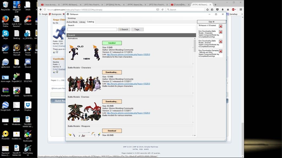The image size is (282, 158).
Task: Open Battle Models - Characters forum link
Action: pos(128,84)
